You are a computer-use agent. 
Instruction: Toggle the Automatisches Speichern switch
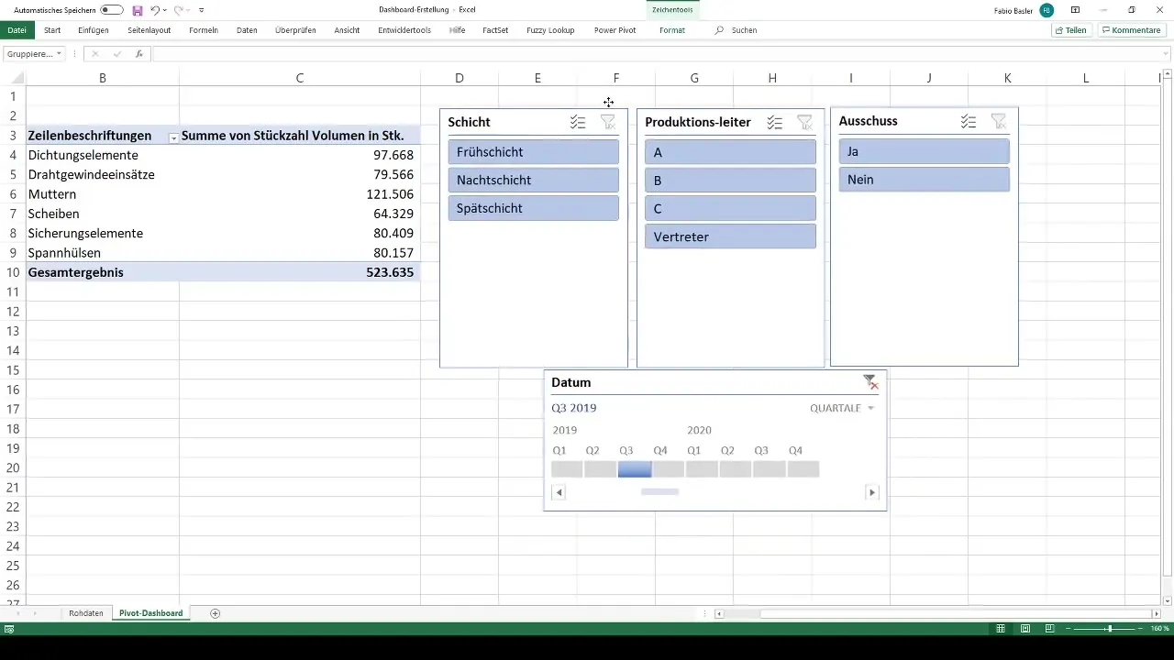click(x=112, y=10)
